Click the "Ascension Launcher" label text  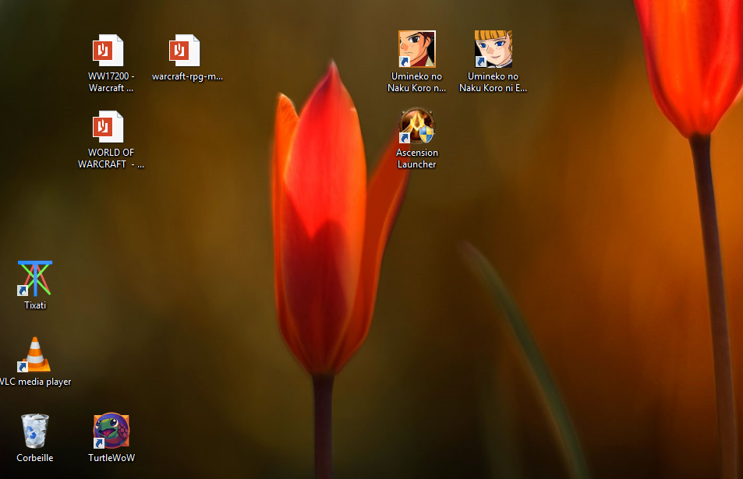[x=417, y=158]
